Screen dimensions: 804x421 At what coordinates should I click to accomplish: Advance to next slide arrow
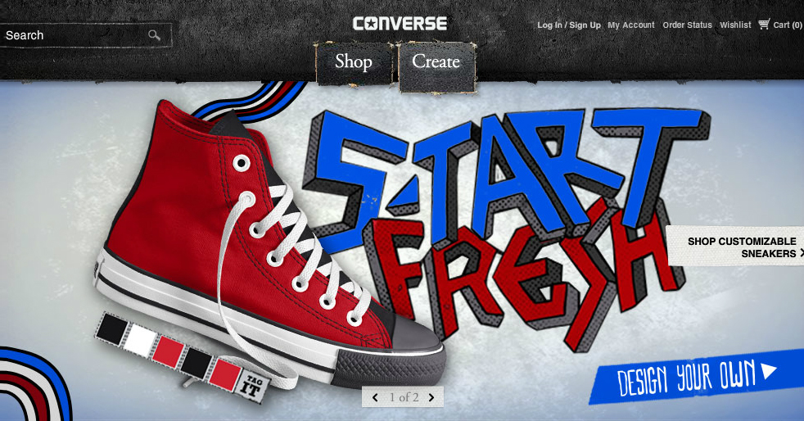tap(431, 397)
